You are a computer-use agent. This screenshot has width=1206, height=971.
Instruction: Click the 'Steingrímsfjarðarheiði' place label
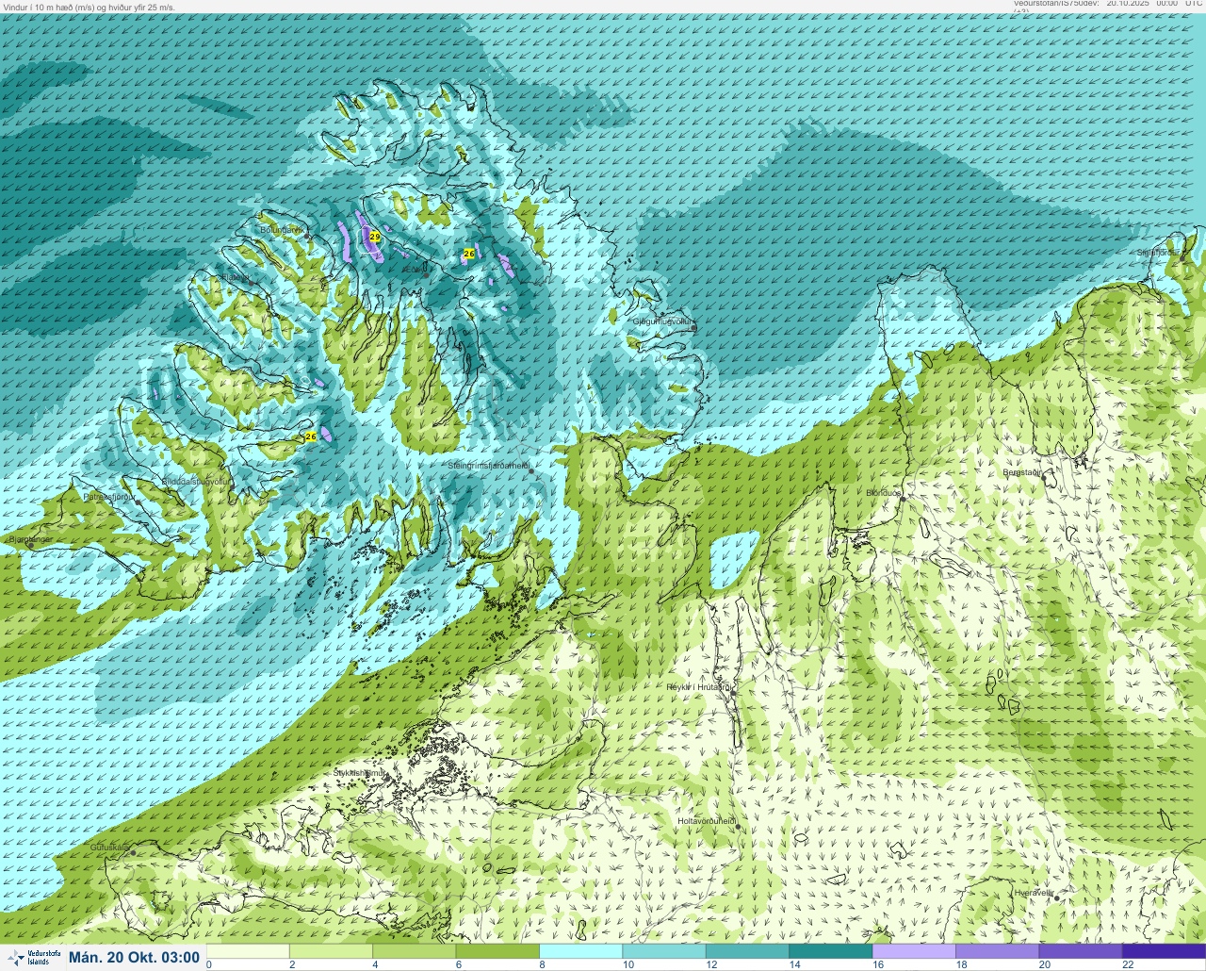(x=487, y=466)
